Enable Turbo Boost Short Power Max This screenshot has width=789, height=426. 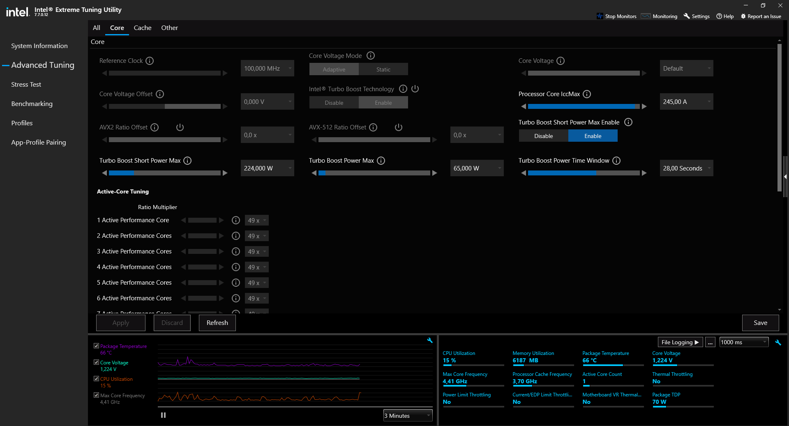click(x=593, y=136)
